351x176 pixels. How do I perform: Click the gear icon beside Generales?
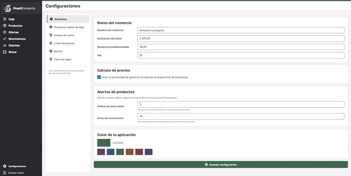tap(51, 19)
